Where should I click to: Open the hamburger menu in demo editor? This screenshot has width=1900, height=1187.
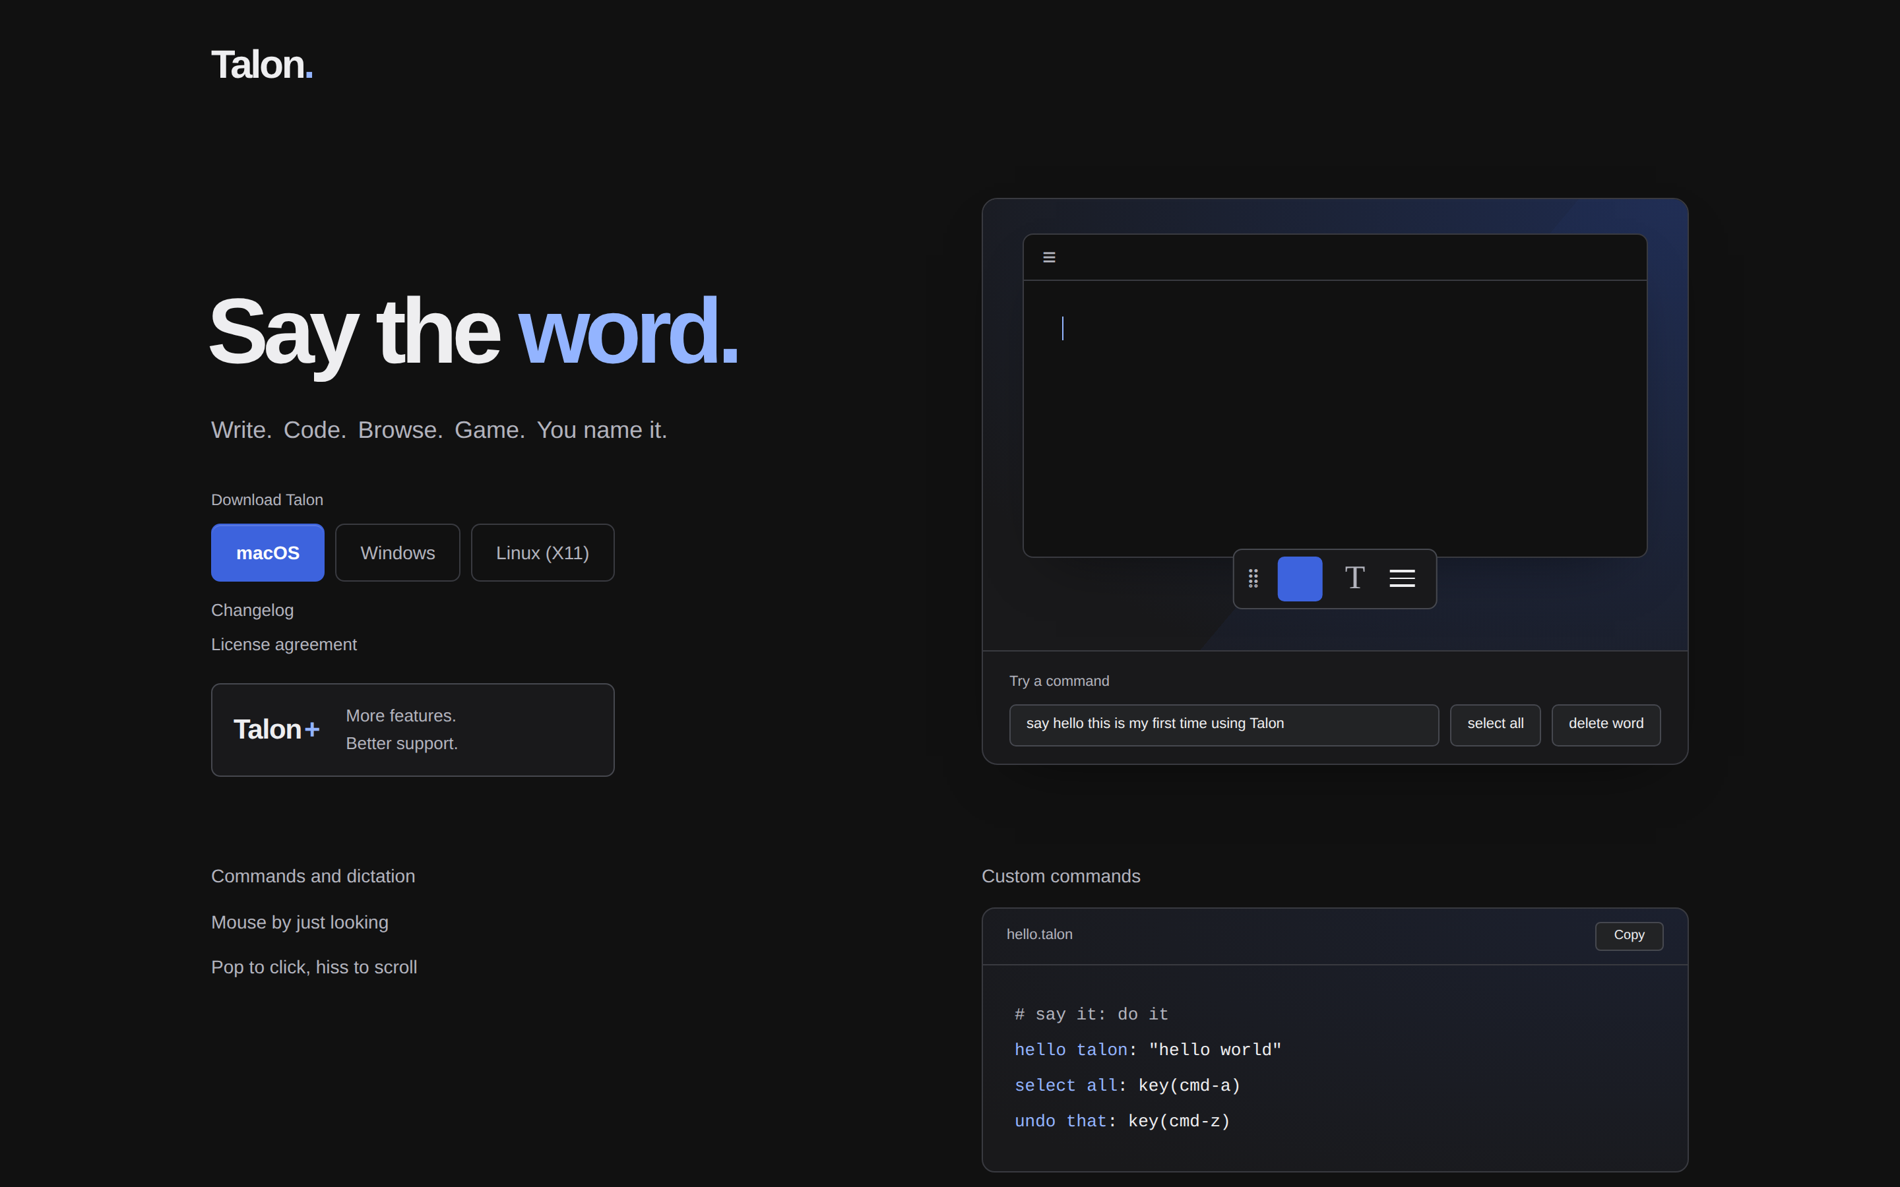[x=1049, y=257]
